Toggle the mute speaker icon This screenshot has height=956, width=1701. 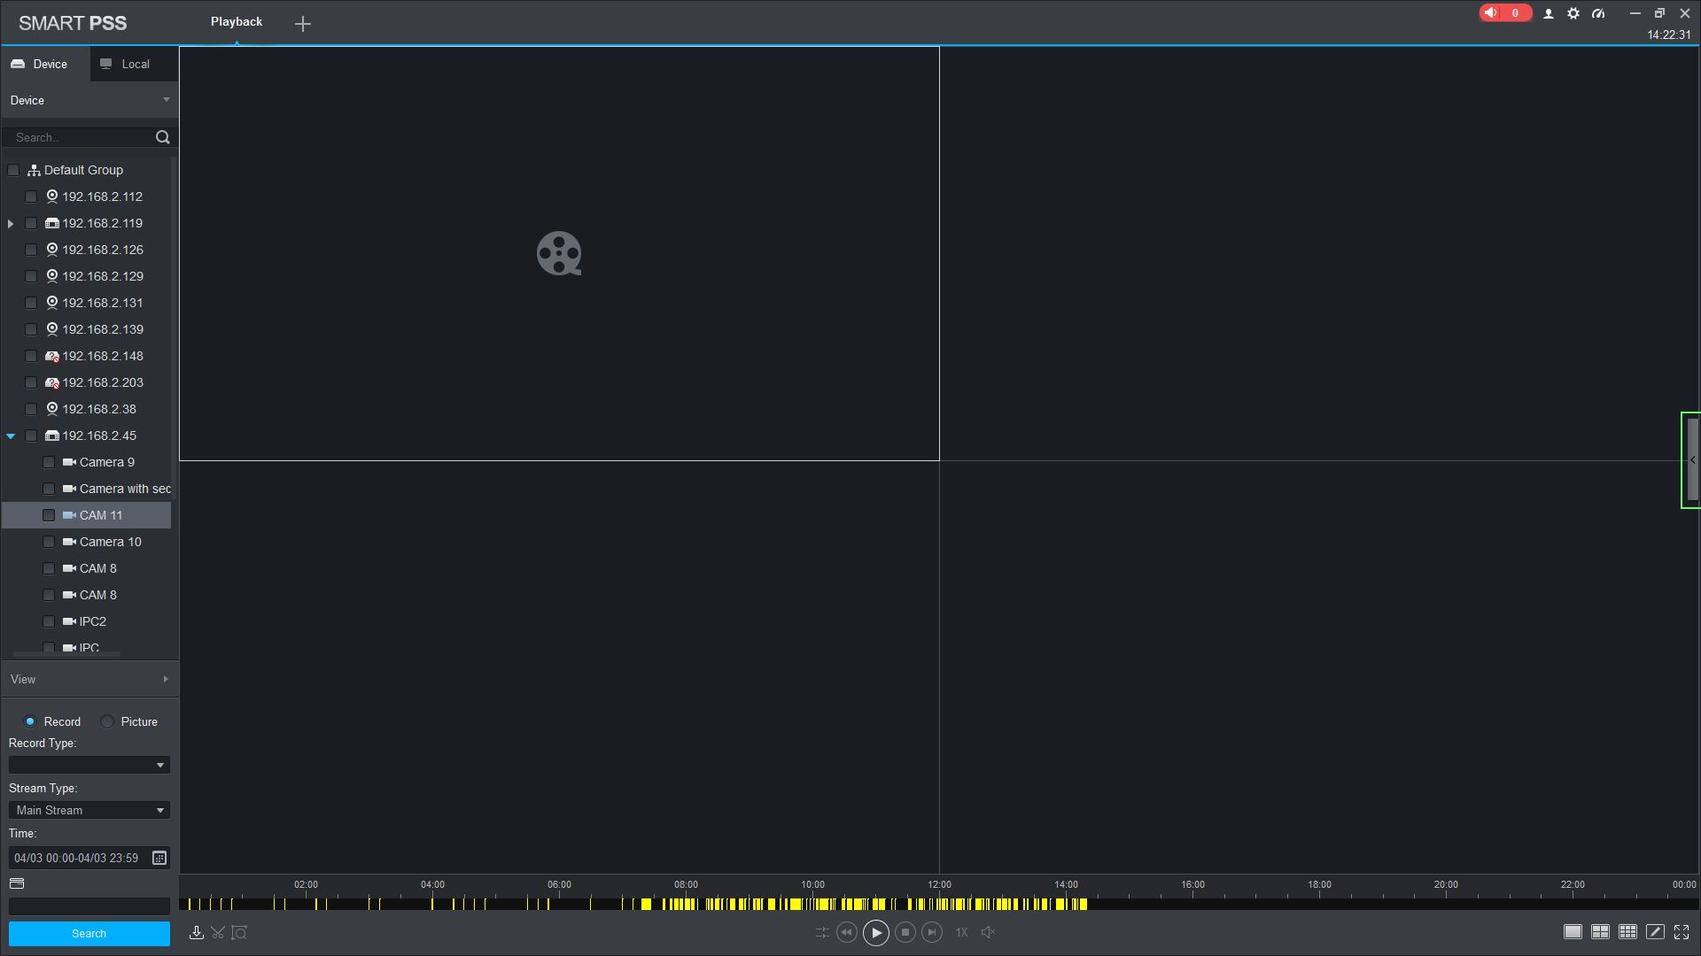[x=989, y=932]
